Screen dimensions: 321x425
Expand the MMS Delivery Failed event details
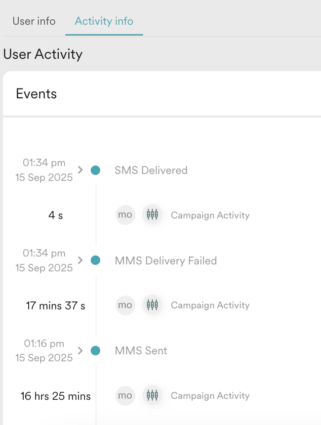click(x=80, y=260)
